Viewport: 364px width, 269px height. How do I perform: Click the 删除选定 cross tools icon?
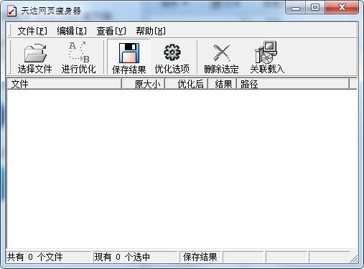coord(221,52)
